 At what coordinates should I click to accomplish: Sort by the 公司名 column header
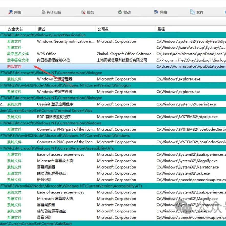coord(103,29)
